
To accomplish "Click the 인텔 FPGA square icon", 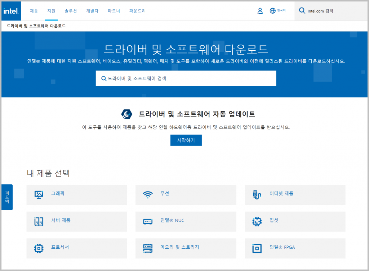I will click(x=257, y=248).
